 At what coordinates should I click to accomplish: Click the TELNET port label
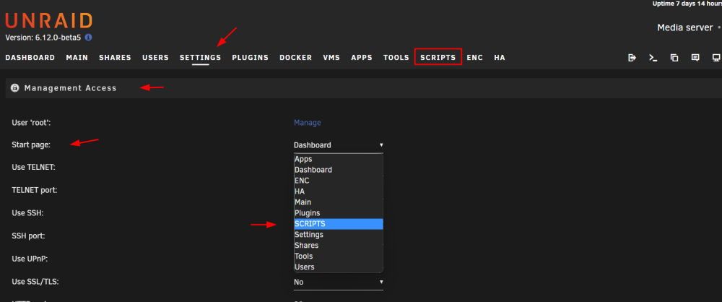click(35, 190)
